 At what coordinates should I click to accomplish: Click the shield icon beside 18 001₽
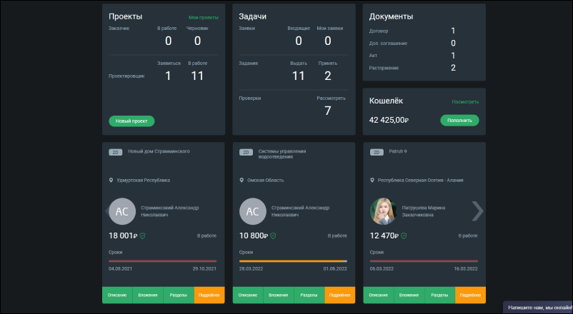143,235
